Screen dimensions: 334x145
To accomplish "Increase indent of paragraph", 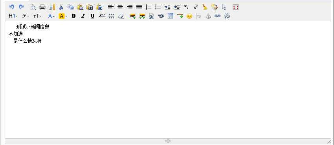I will [167, 7].
